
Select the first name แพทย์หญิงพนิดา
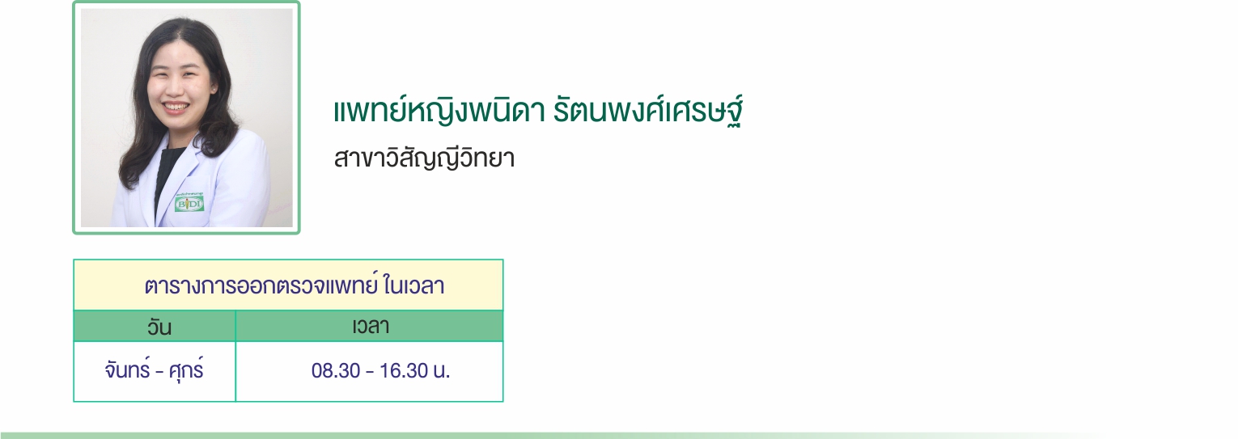click(x=439, y=113)
